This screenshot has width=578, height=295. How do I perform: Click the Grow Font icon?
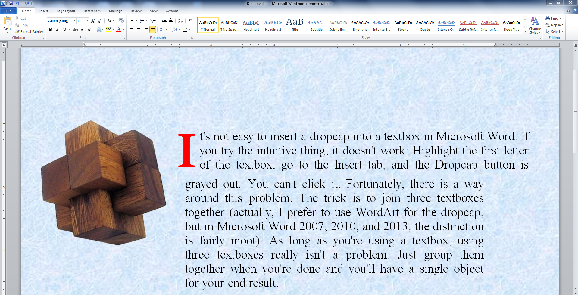coord(93,21)
